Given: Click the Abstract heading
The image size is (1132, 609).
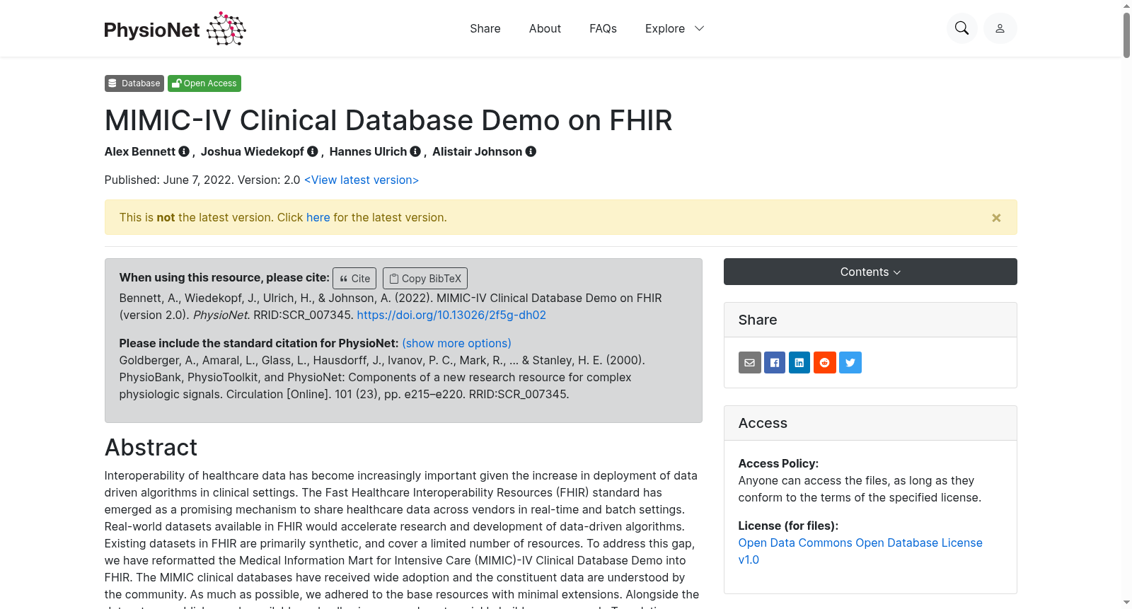Looking at the screenshot, I should (151, 448).
